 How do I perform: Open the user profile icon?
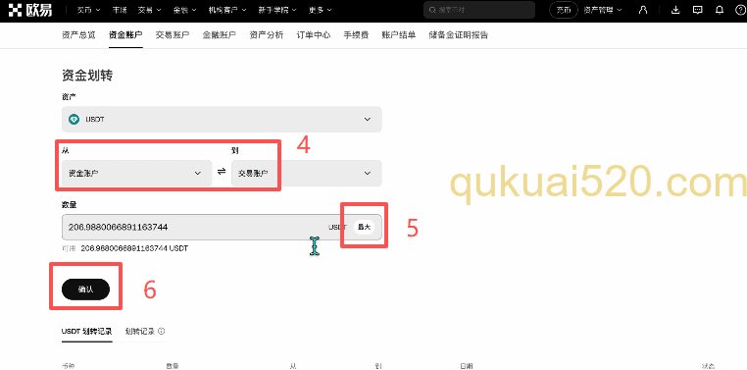[644, 10]
